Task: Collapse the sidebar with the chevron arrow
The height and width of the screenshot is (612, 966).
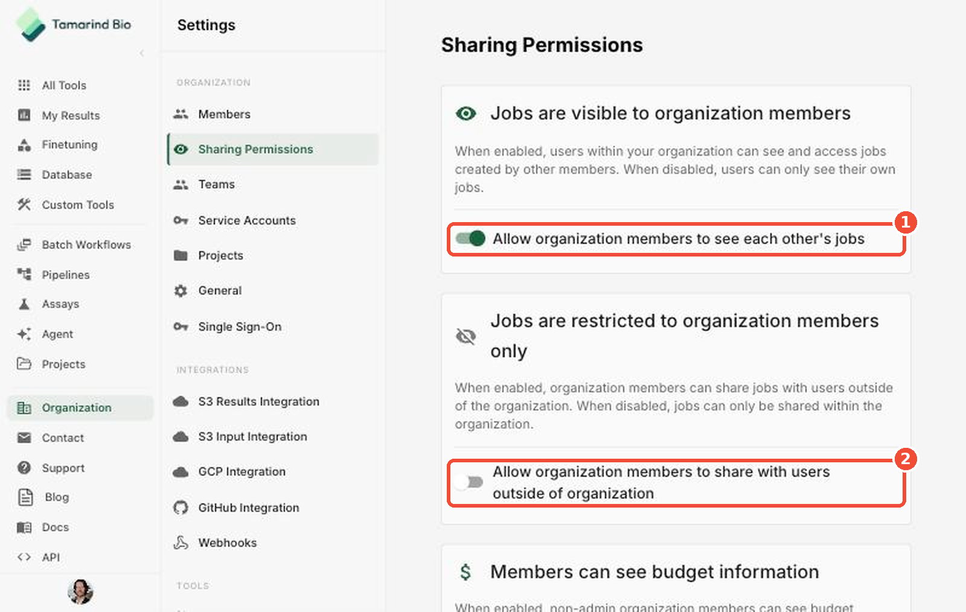Action: [142, 53]
